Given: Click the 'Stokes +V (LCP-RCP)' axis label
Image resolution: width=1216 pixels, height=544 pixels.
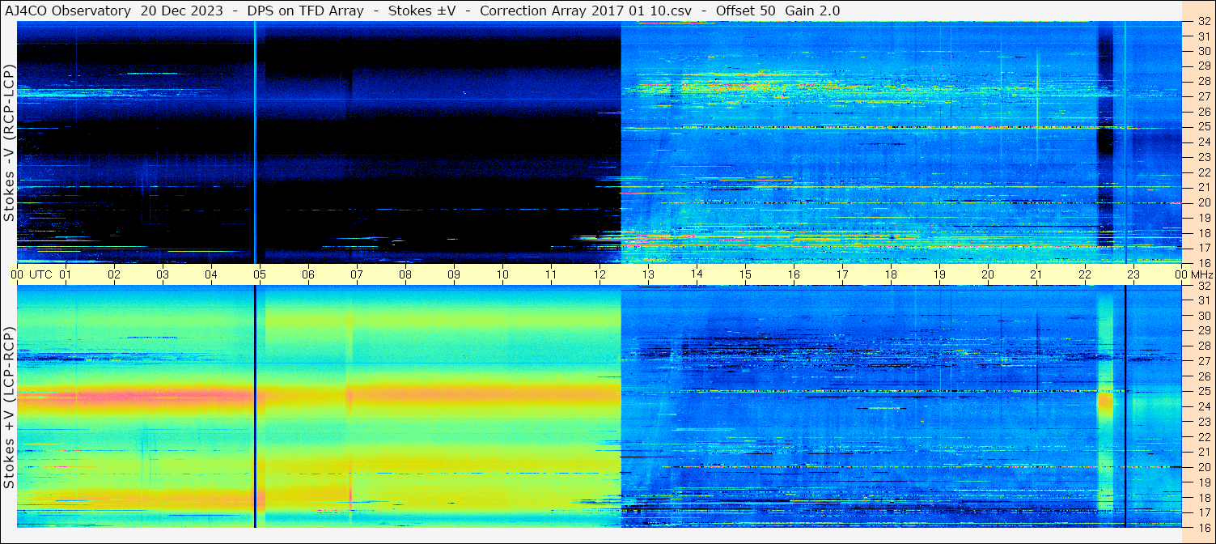Looking at the screenshot, I should (9, 407).
